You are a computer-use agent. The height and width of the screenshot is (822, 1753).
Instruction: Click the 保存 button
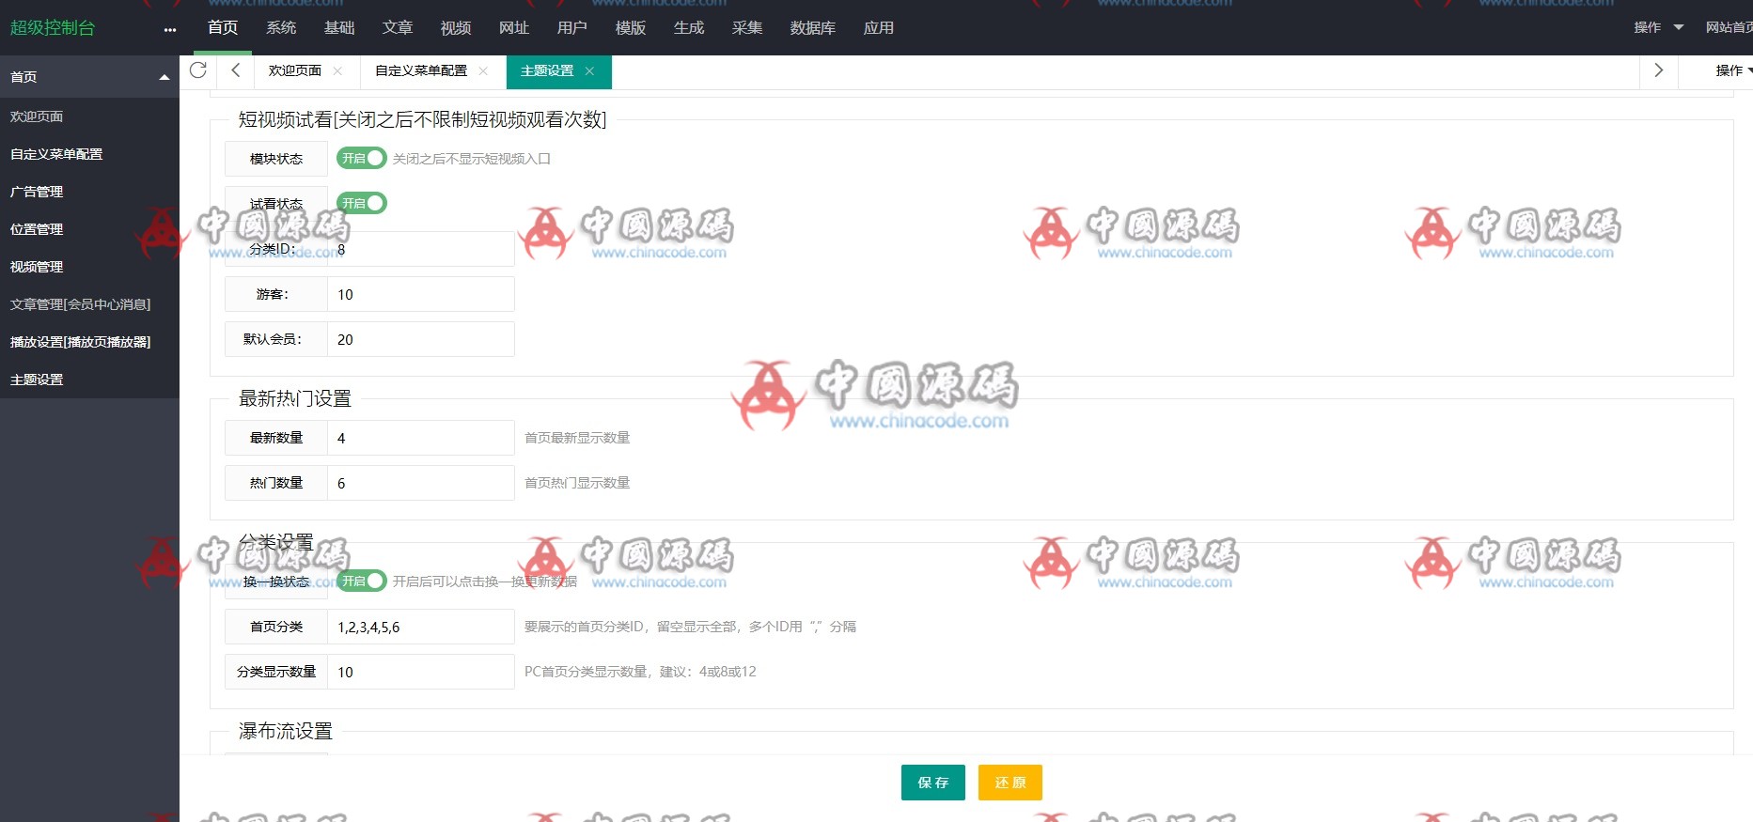(x=933, y=783)
